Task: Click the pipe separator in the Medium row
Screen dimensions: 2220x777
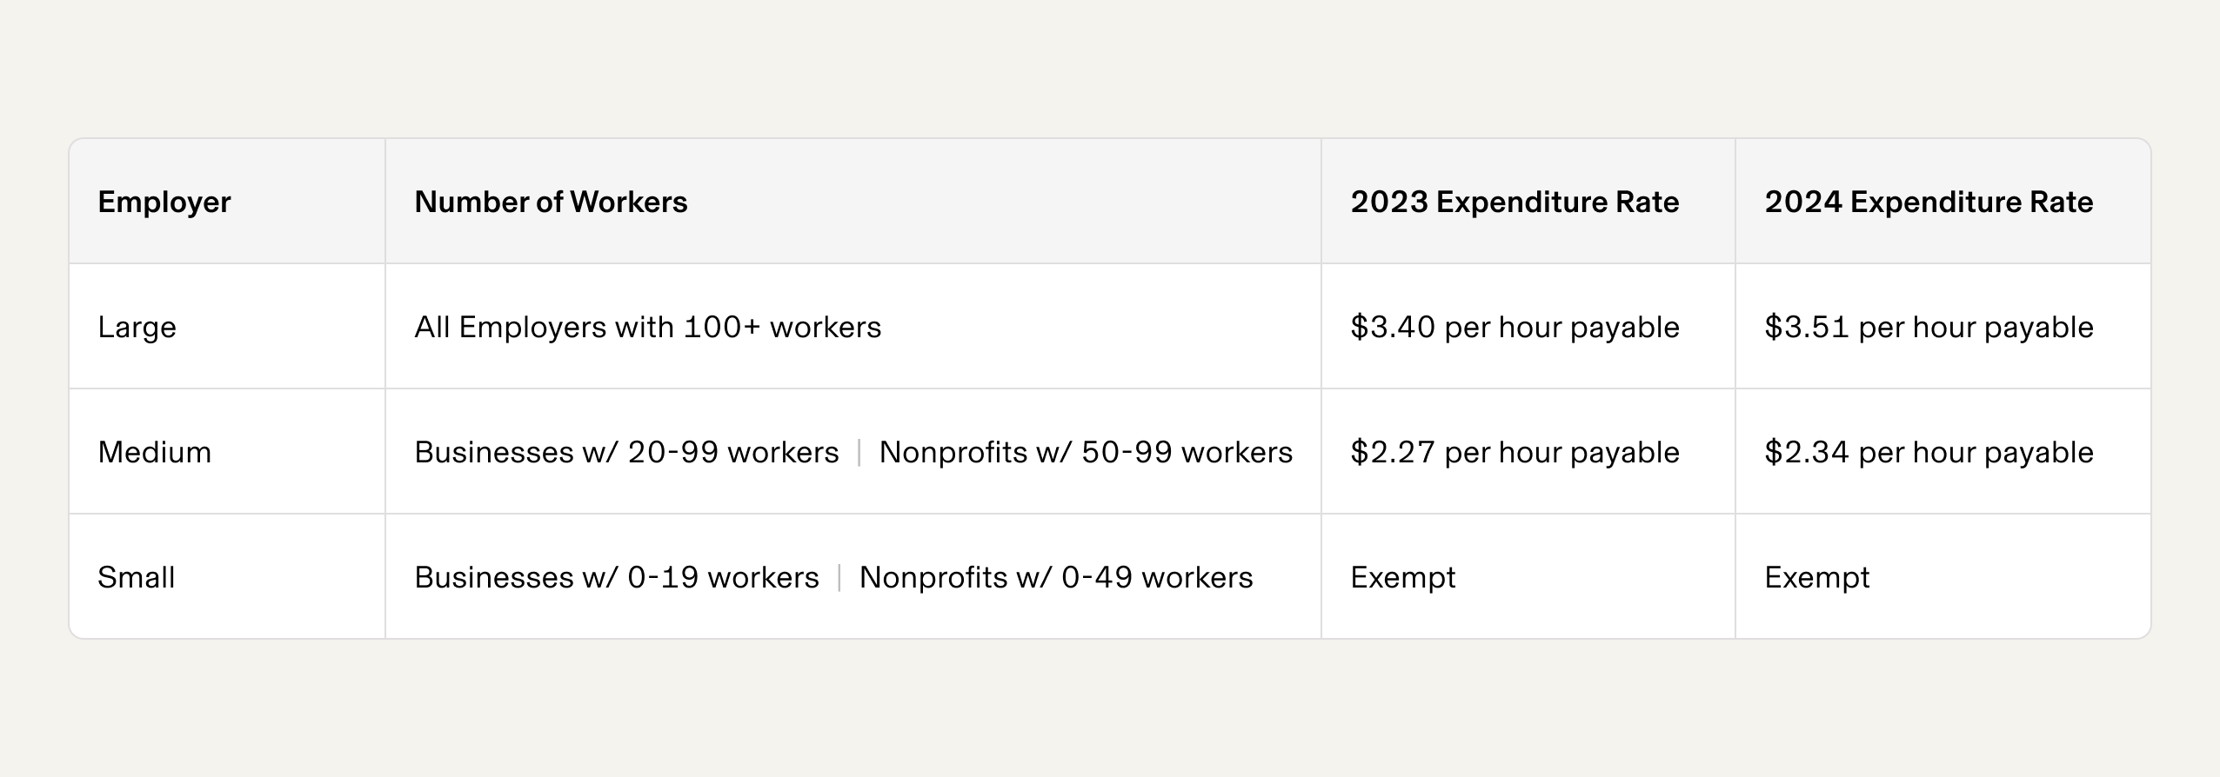Action: (859, 453)
